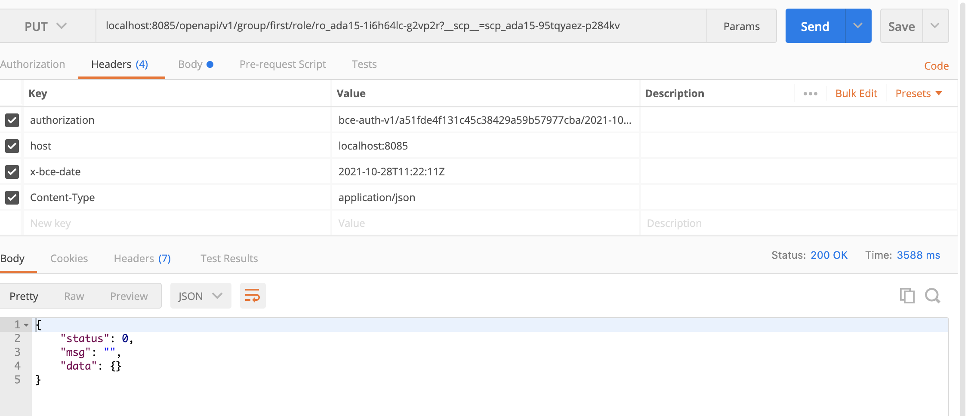Switch to response Cookies tab
This screenshot has width=968, height=416.
(x=69, y=259)
